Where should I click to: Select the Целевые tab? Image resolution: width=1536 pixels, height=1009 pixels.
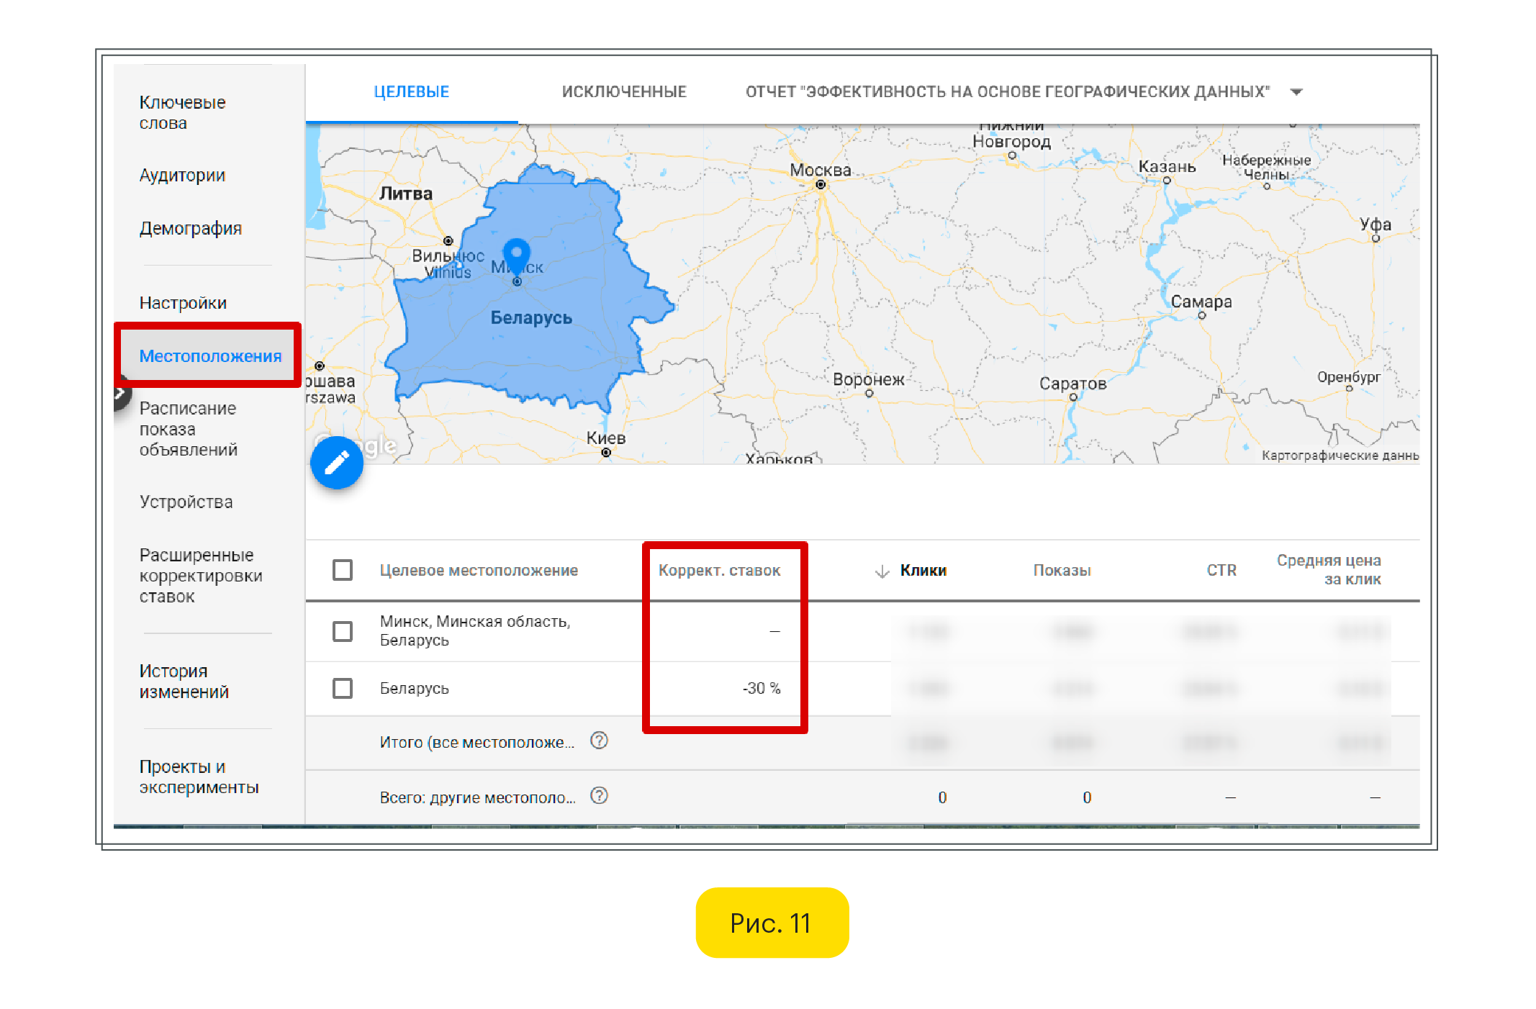pos(411,92)
